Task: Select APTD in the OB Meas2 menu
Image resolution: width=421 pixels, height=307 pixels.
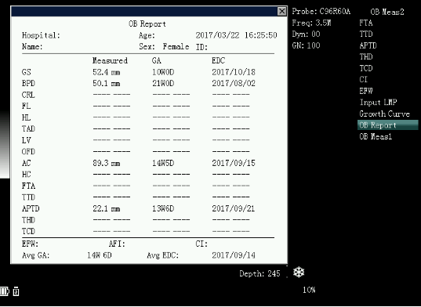Action: [368, 45]
